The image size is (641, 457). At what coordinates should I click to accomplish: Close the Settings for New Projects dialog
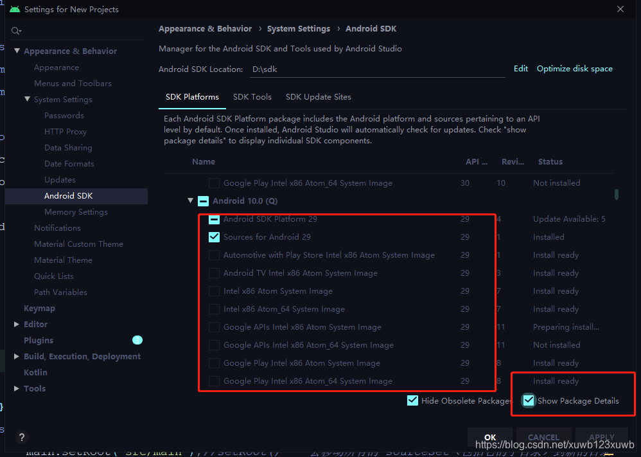click(620, 9)
